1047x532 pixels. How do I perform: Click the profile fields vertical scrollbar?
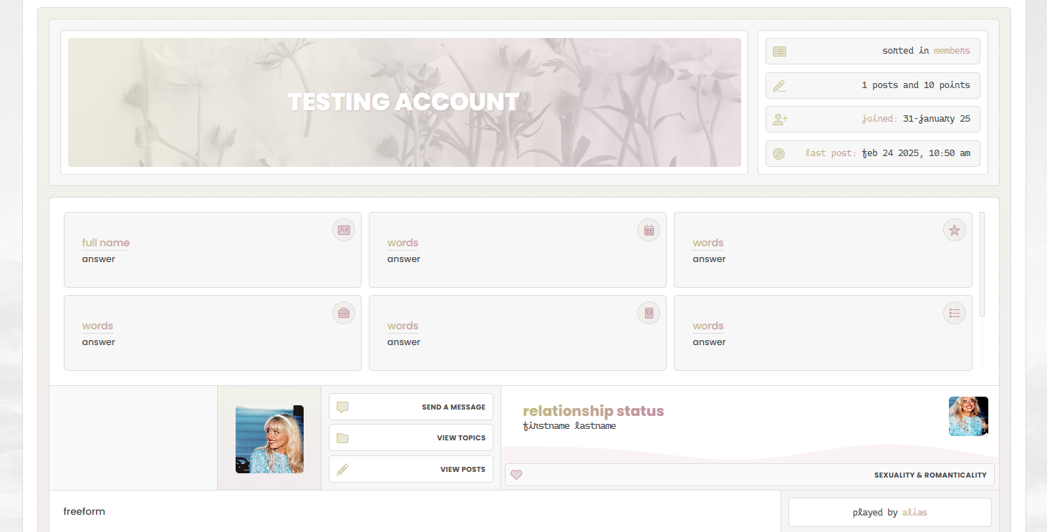click(983, 264)
